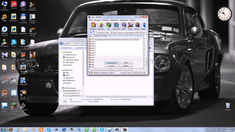Open the Команды menu in WinRAR
235x132 pixels.
point(97,20)
